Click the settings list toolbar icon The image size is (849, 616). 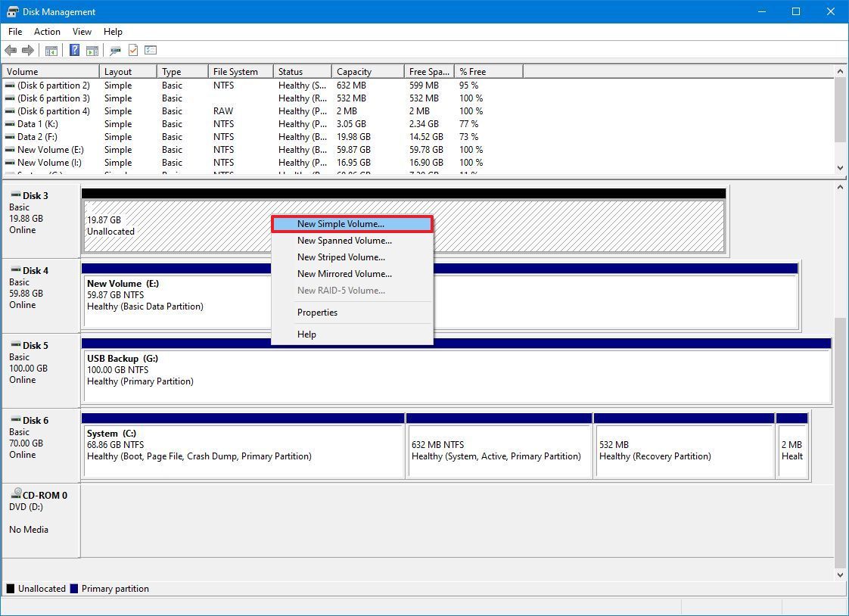tap(151, 51)
